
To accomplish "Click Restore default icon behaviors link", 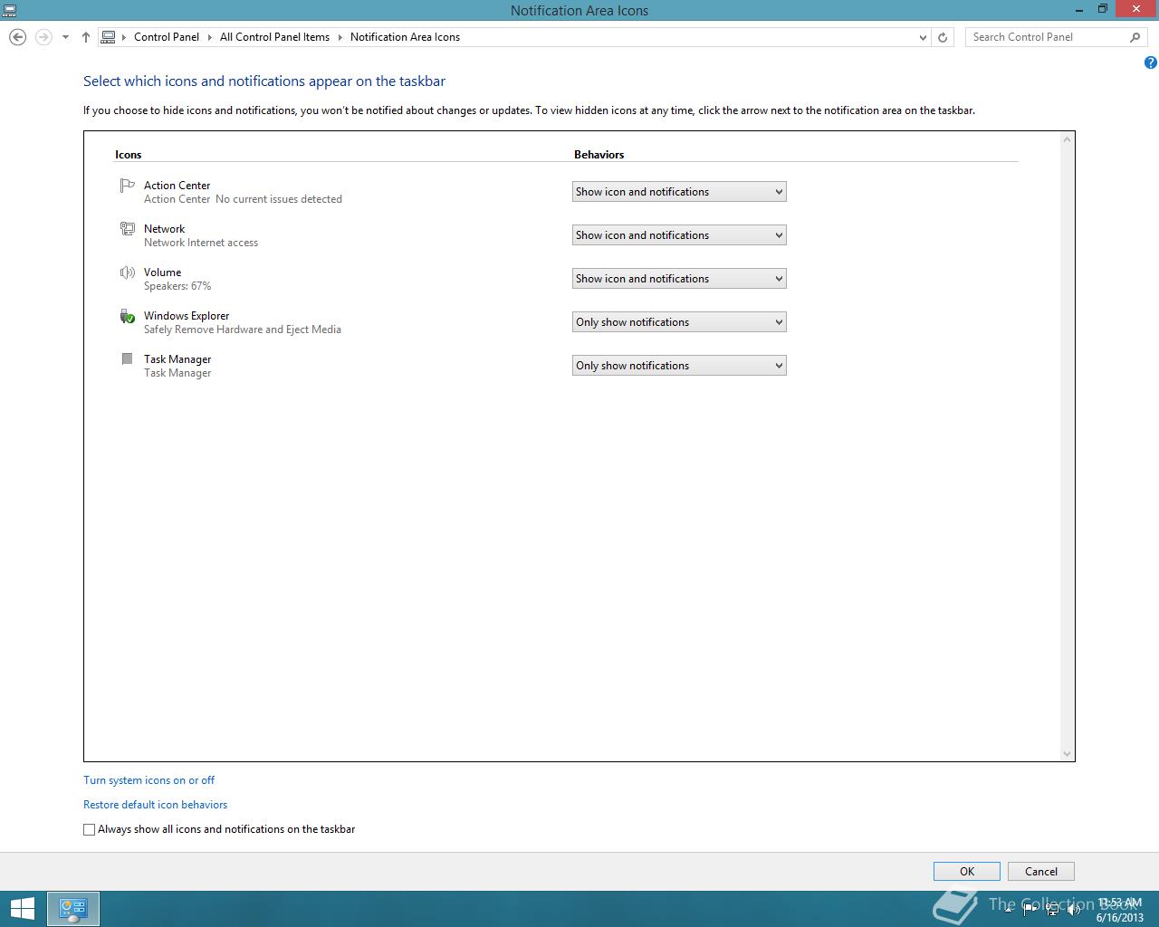I will (155, 805).
